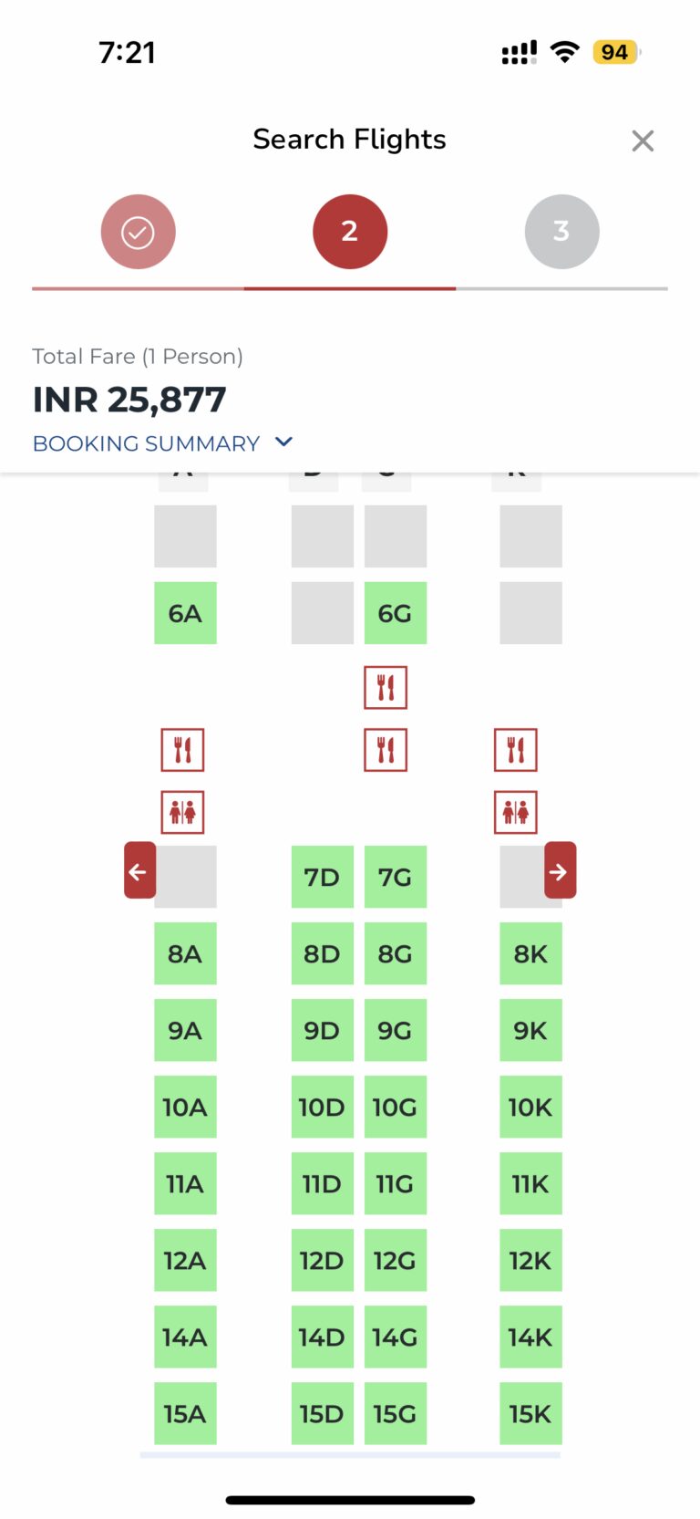Screen dimensions: 700x1519
Task: Click the right lavatory icon
Action: coord(515,811)
